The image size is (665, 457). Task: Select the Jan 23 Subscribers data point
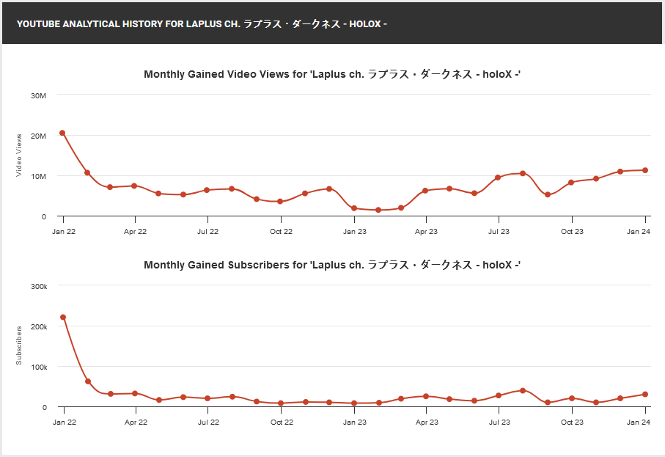click(x=354, y=403)
